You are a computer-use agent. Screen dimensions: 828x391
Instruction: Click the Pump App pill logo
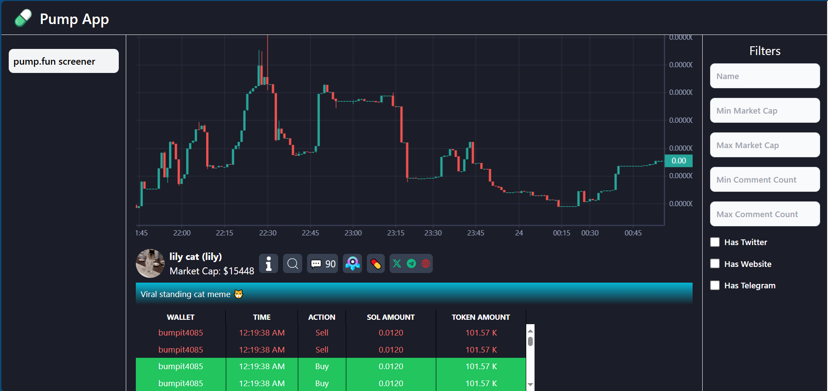click(23, 18)
